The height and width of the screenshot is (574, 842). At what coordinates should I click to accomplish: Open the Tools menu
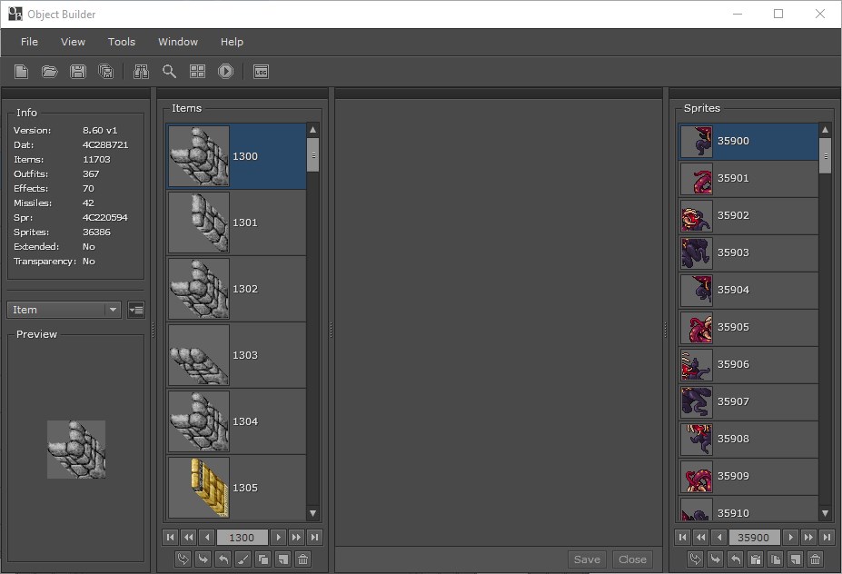122,42
